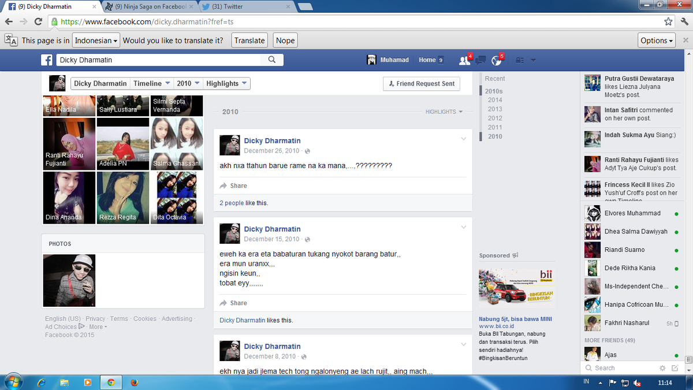Close the translate bar
The image size is (693, 390).
(685, 40)
